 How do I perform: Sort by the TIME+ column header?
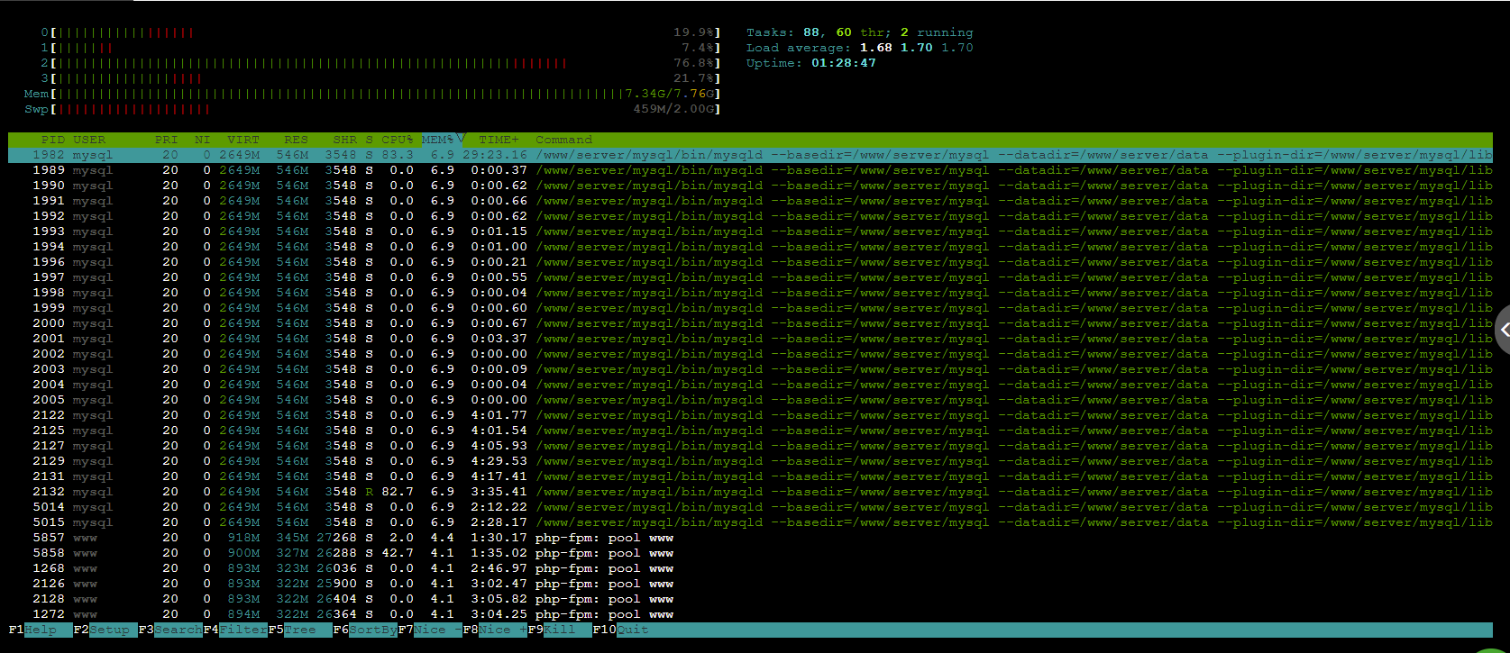click(x=499, y=140)
